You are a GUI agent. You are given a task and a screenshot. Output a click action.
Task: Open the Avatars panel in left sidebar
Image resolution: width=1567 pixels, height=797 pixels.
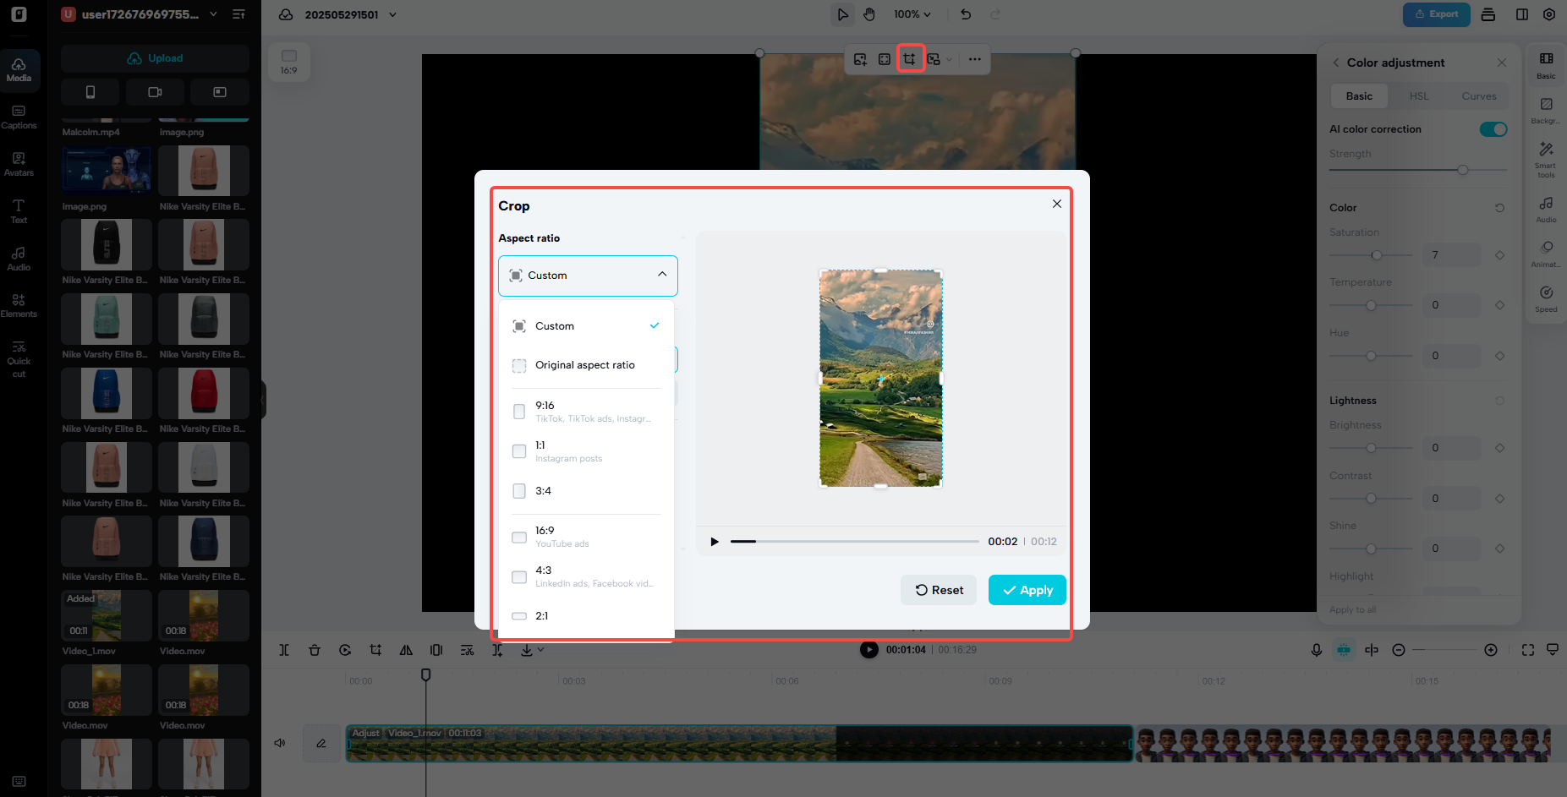19,164
